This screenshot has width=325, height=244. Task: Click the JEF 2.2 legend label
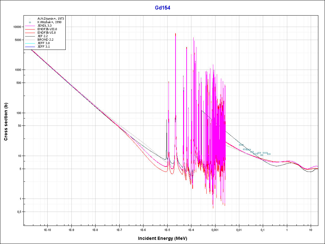(x=43, y=36)
